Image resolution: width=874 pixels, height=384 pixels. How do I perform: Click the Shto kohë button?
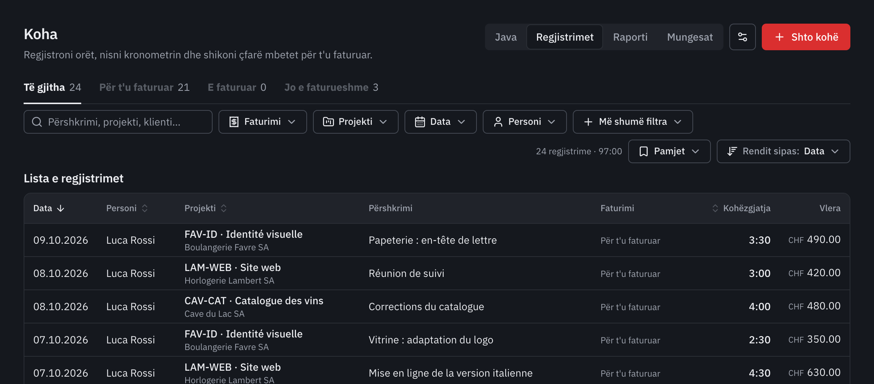(x=806, y=37)
